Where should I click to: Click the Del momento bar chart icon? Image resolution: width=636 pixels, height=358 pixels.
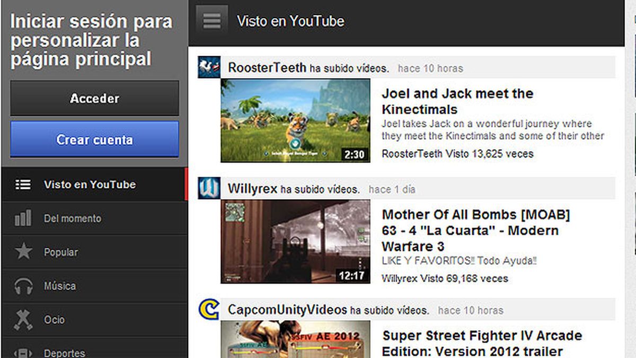click(23, 218)
